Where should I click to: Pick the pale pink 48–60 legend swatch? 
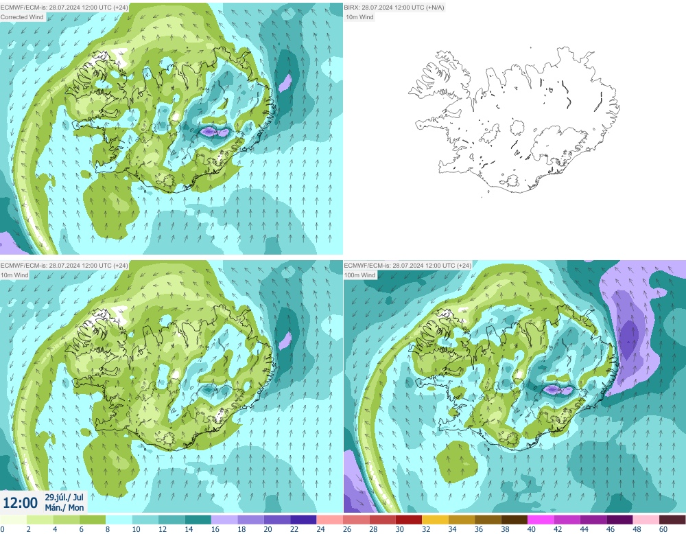pos(646,520)
